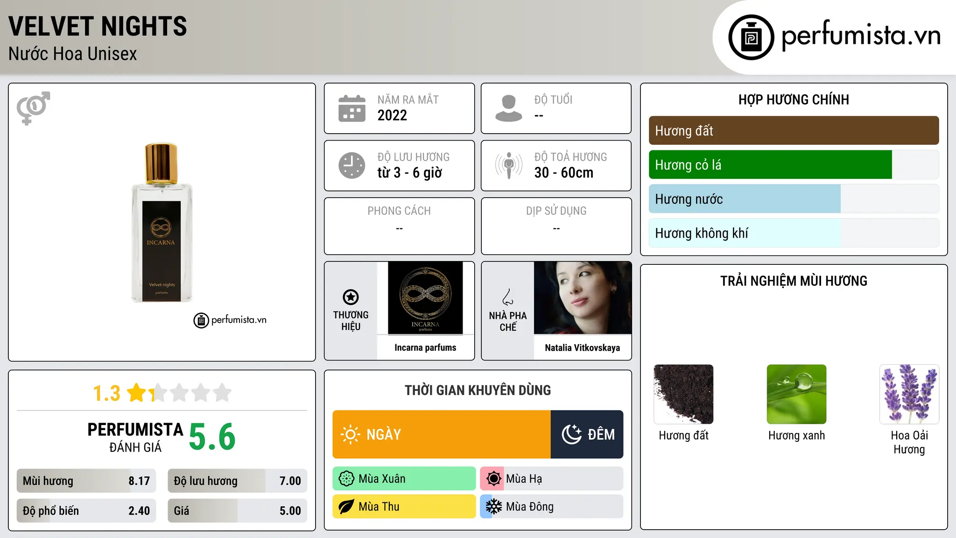The height and width of the screenshot is (538, 956).
Task: Click the star badge icon above Thương hiệu
Action: tap(351, 297)
